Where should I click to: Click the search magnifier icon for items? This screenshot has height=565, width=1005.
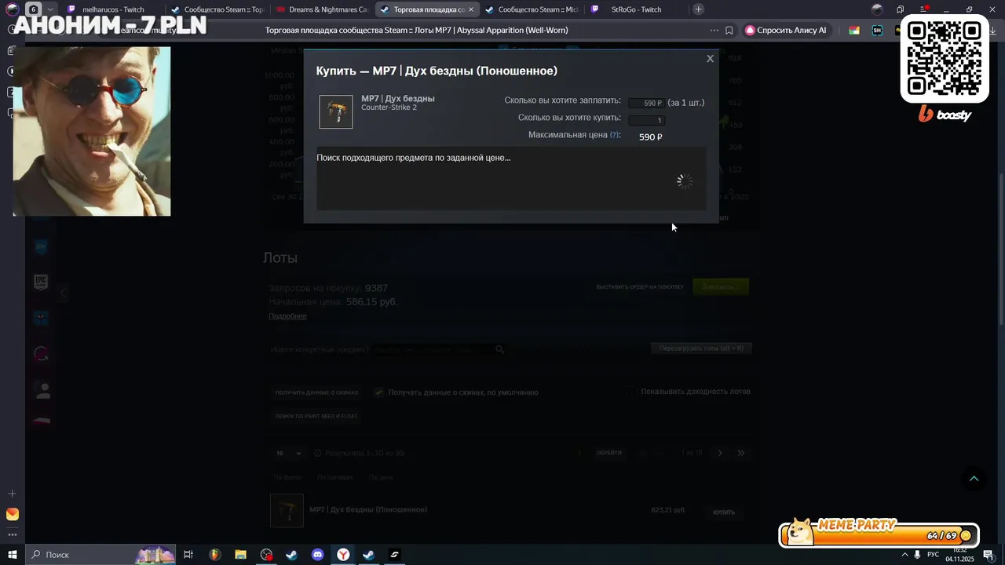pyautogui.click(x=499, y=349)
